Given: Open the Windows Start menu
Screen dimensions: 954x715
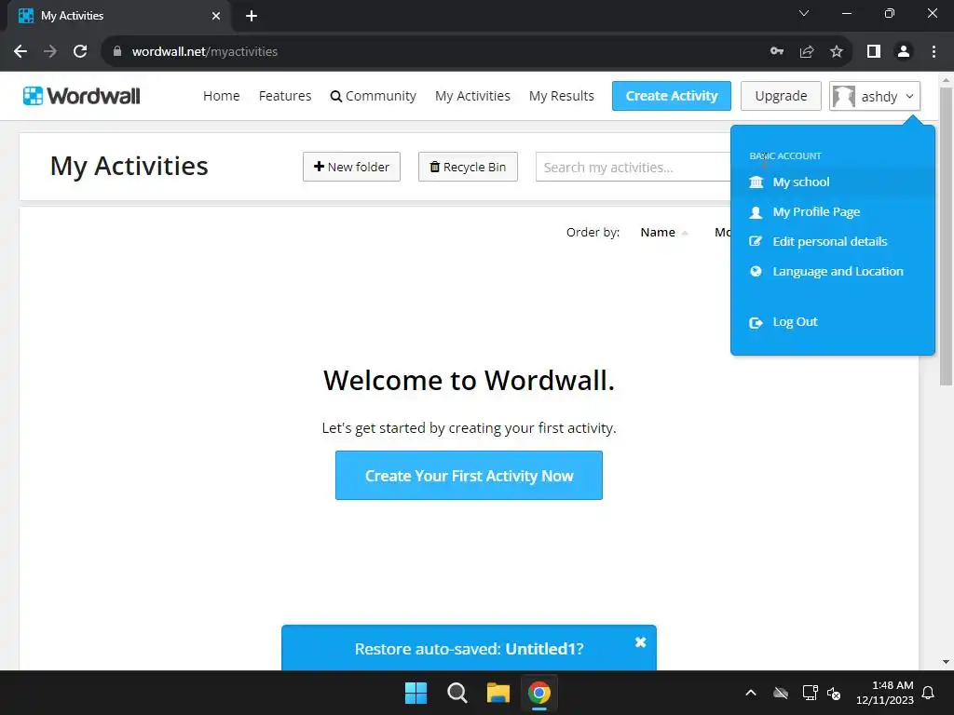Looking at the screenshot, I should coord(416,693).
